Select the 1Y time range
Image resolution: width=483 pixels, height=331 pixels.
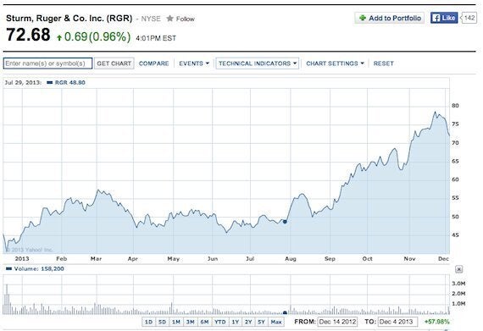tap(235, 322)
